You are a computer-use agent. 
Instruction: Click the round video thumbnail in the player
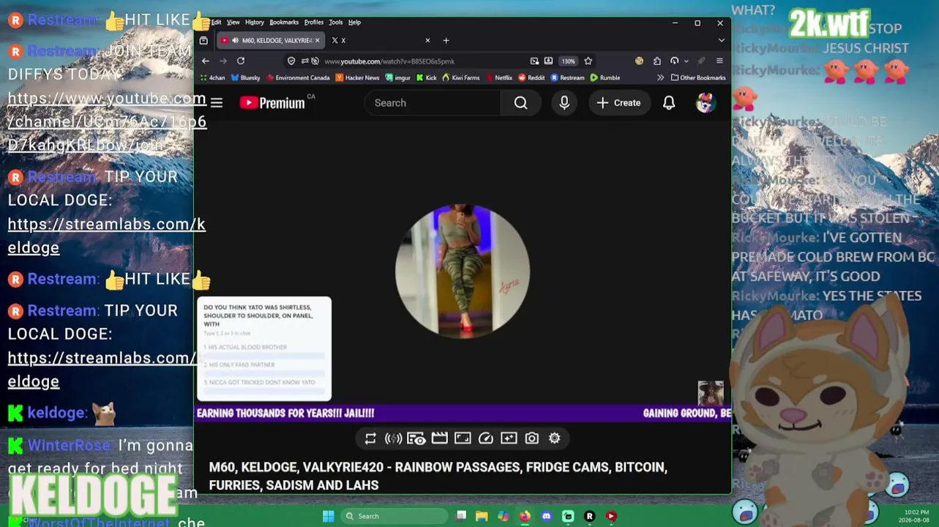tap(463, 271)
